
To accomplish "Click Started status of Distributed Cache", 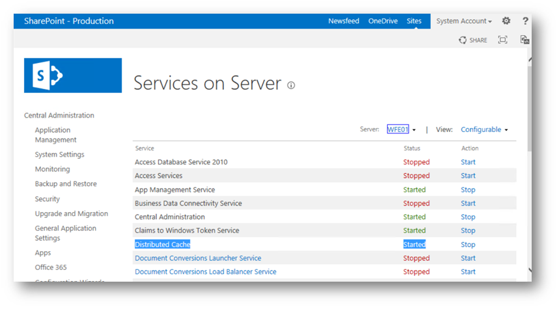I will click(x=415, y=245).
